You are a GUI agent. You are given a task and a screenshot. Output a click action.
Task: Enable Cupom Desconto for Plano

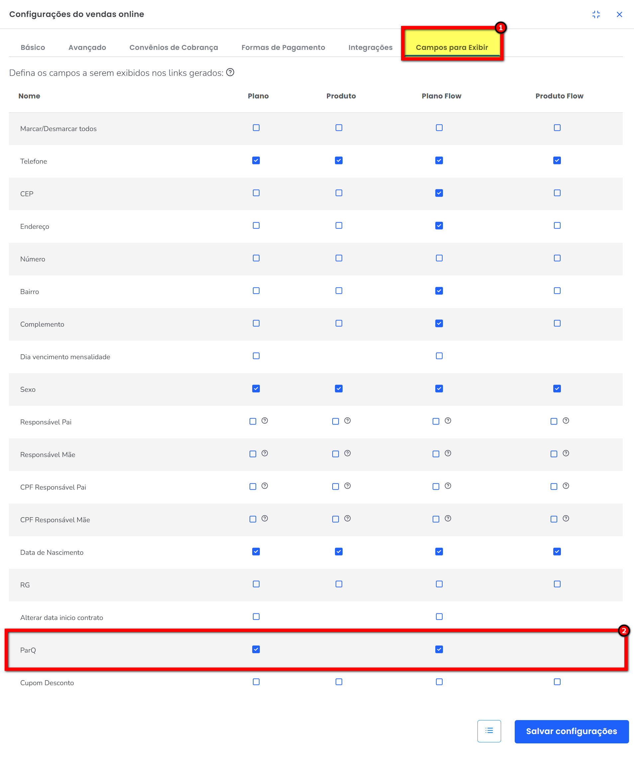point(256,682)
